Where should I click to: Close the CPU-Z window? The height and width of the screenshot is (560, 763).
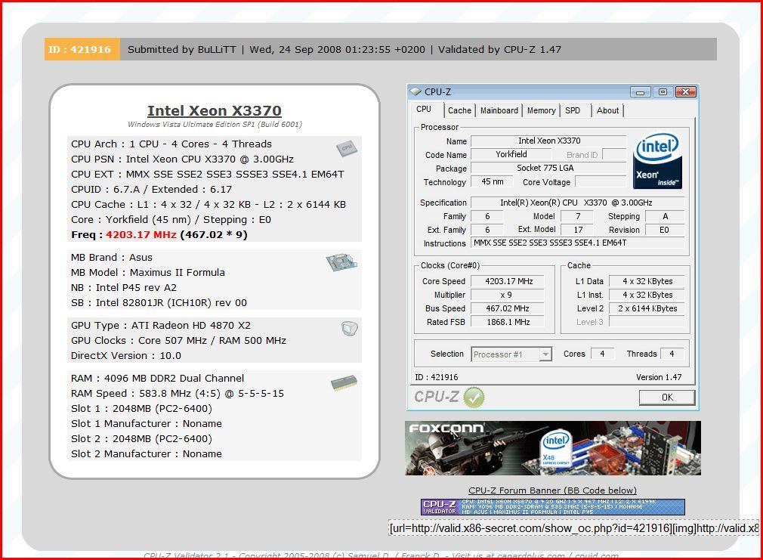tap(686, 92)
